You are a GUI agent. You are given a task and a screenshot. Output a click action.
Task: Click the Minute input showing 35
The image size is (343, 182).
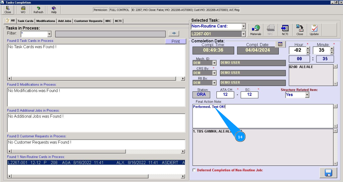(x=322, y=50)
